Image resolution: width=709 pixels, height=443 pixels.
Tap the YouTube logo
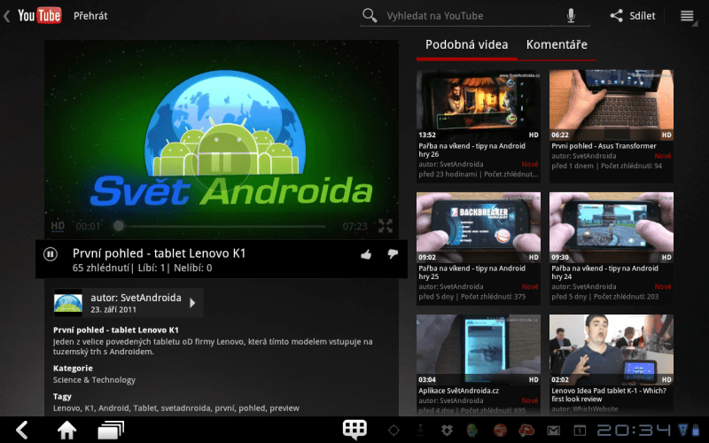pyautogui.click(x=39, y=16)
